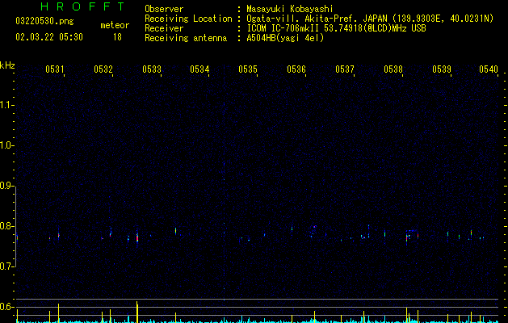This screenshot has height=323, width=508.
Task: Click the 1.0 kHz axis label
Action: (7, 145)
